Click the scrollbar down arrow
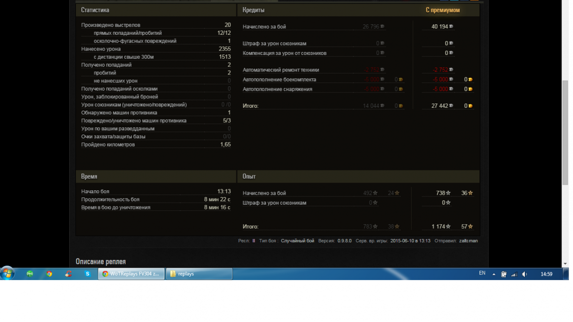The width and height of the screenshot is (573, 322). 565,264
